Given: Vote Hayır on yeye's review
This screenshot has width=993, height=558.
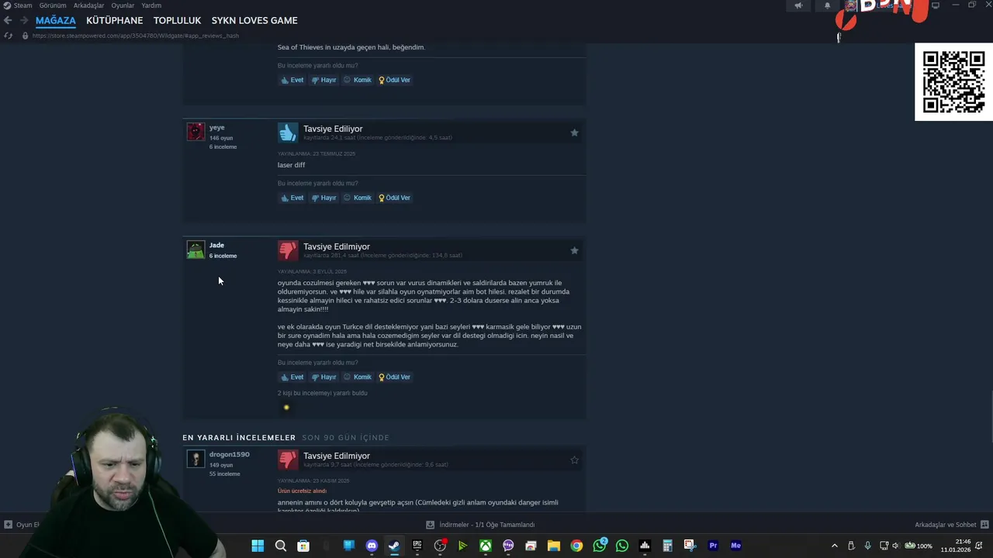Looking at the screenshot, I should (x=324, y=198).
